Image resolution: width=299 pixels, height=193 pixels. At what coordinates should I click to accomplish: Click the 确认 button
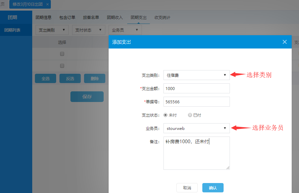[x=213, y=188]
